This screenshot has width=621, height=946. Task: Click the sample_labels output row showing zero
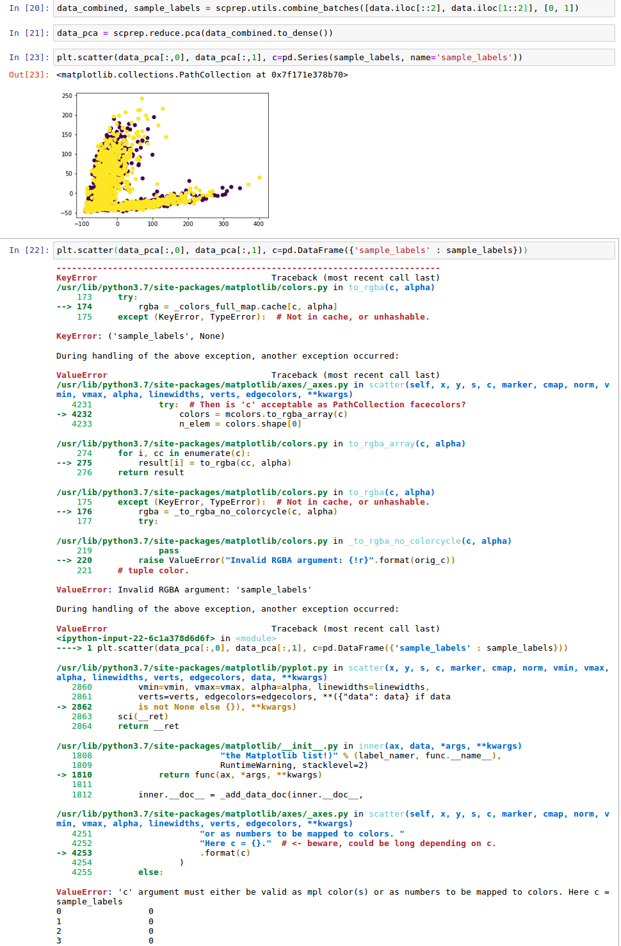[x=104, y=911]
